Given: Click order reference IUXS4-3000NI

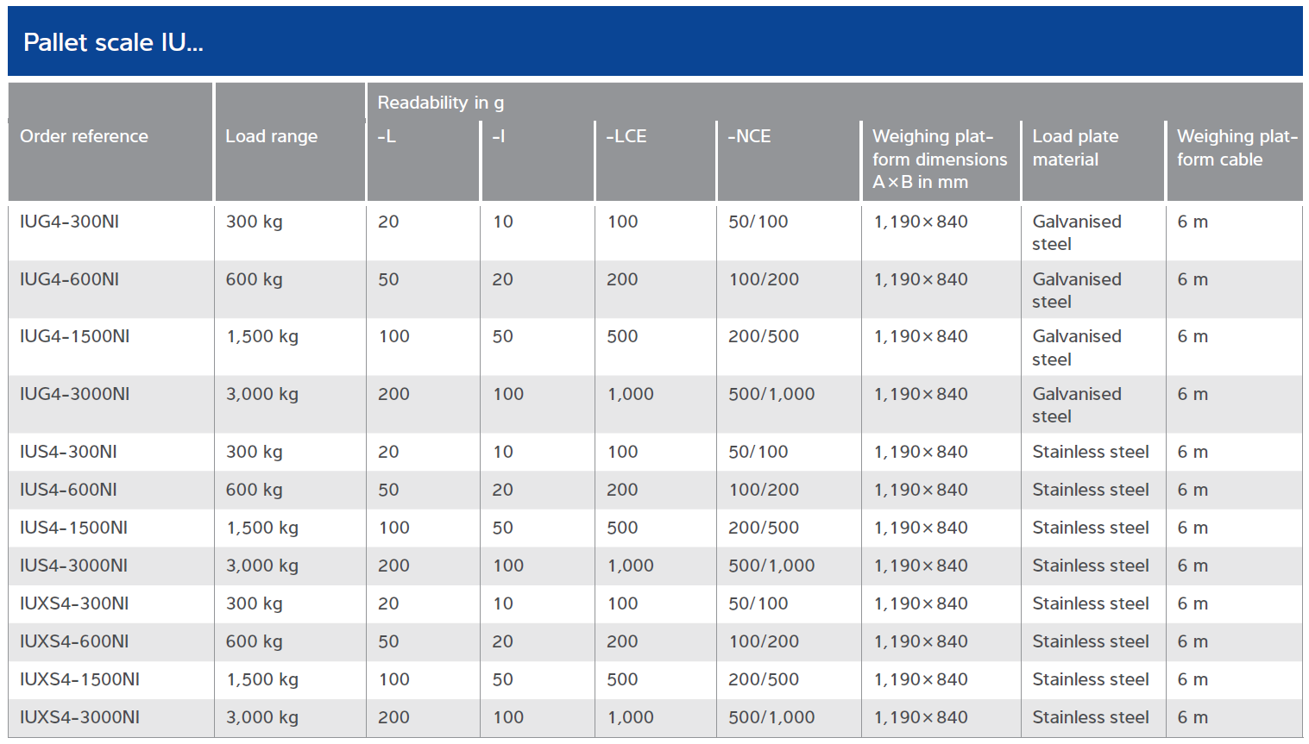Looking at the screenshot, I should [x=79, y=717].
